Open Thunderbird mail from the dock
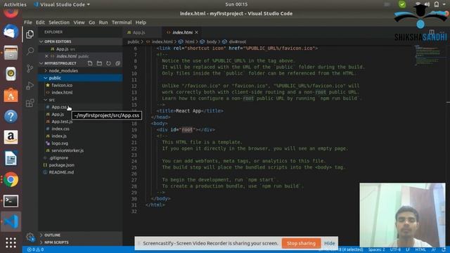The width and height of the screenshot is (450, 253). click(x=11, y=32)
